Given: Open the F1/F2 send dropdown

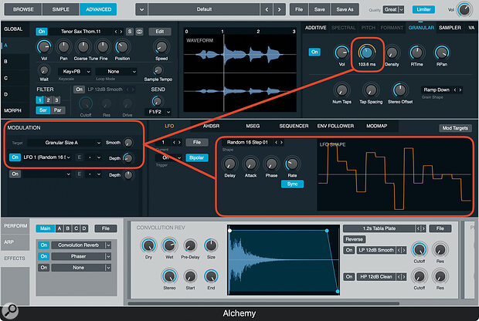Looking at the screenshot, I should [158, 112].
